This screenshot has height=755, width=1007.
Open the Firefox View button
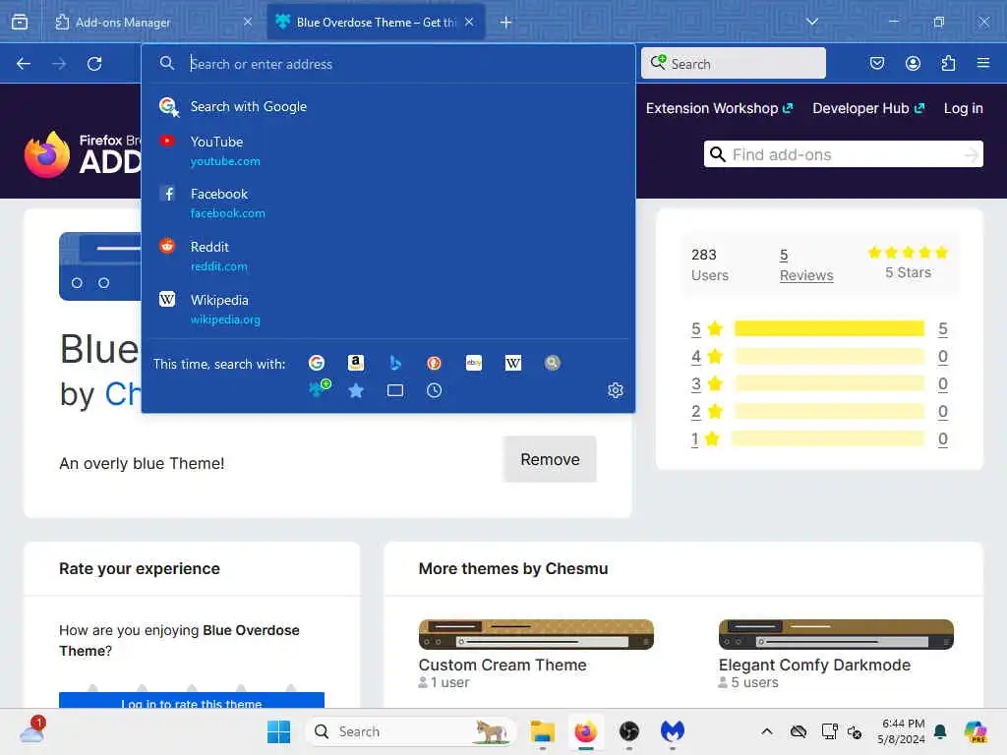pos(20,23)
